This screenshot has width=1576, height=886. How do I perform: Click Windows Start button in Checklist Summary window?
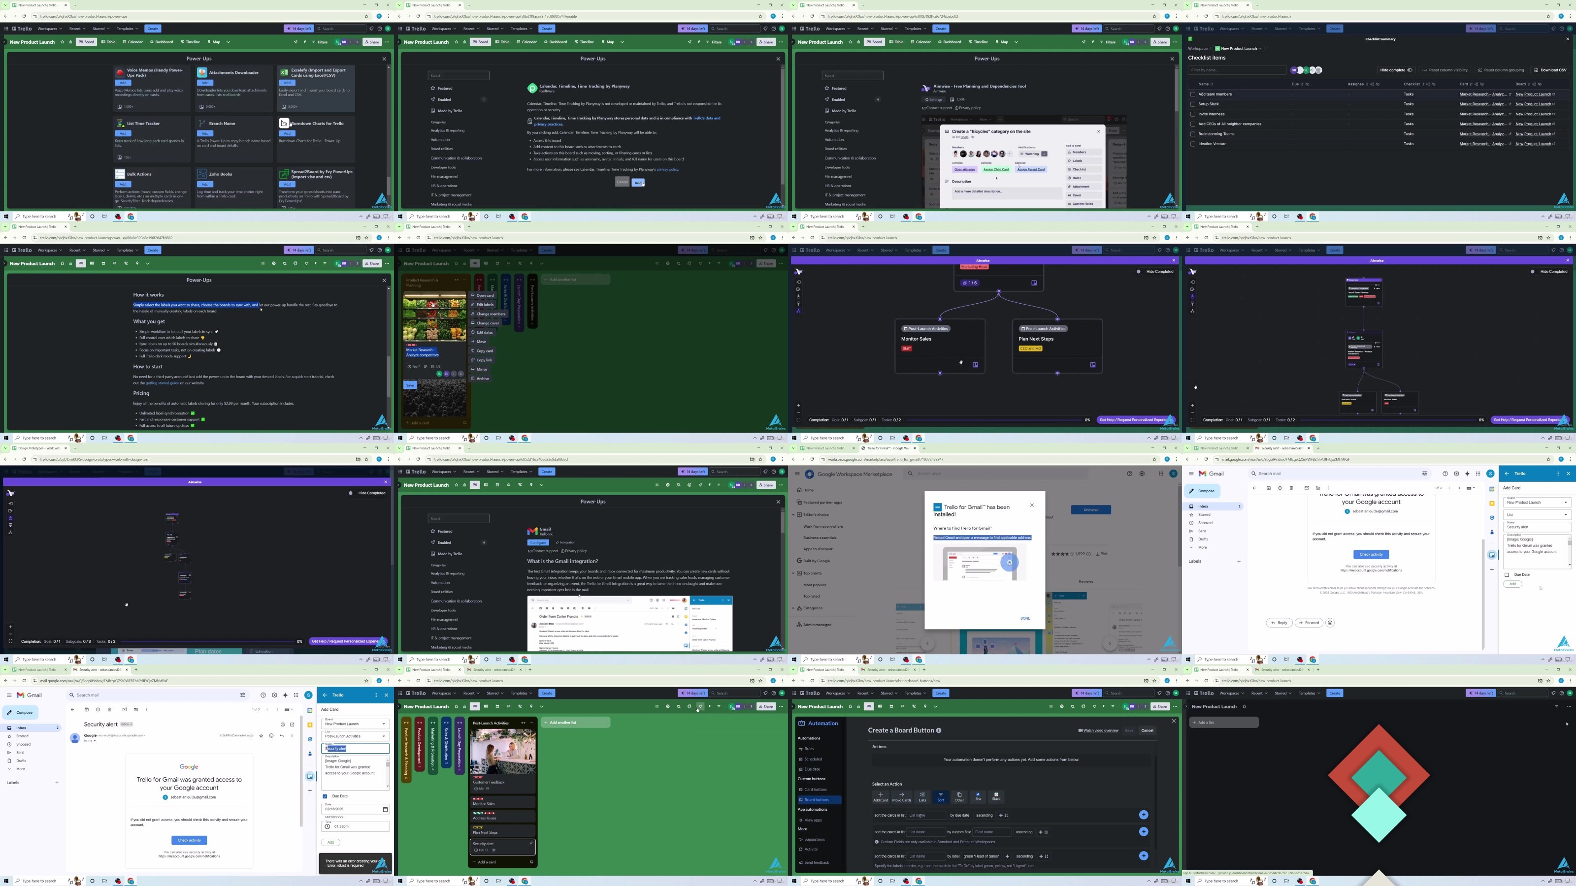(x=1189, y=217)
